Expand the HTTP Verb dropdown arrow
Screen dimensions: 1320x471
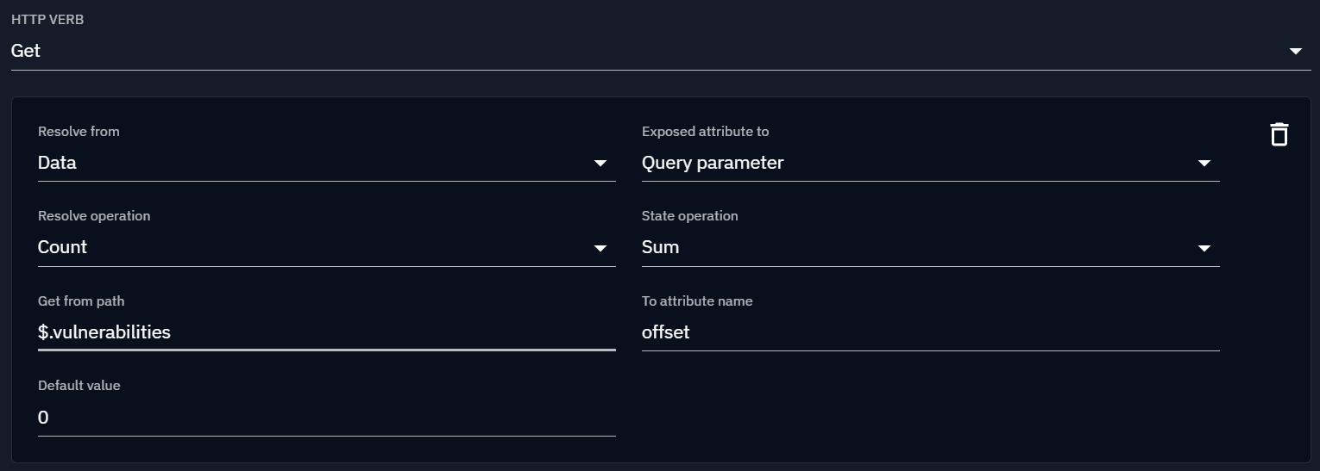pos(1295,52)
